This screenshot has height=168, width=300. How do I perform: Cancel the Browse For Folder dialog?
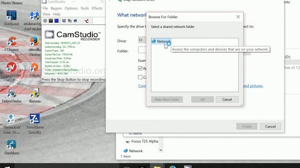point(227,99)
